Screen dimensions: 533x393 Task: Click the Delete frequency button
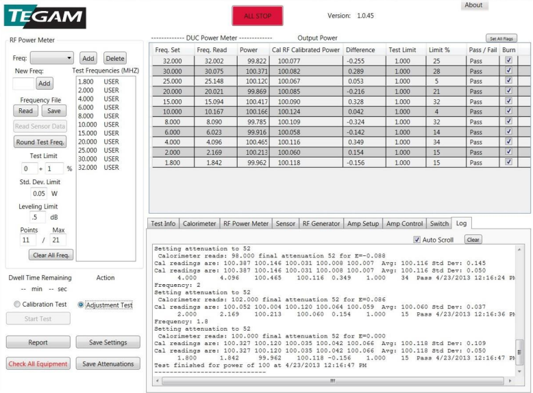115,58
